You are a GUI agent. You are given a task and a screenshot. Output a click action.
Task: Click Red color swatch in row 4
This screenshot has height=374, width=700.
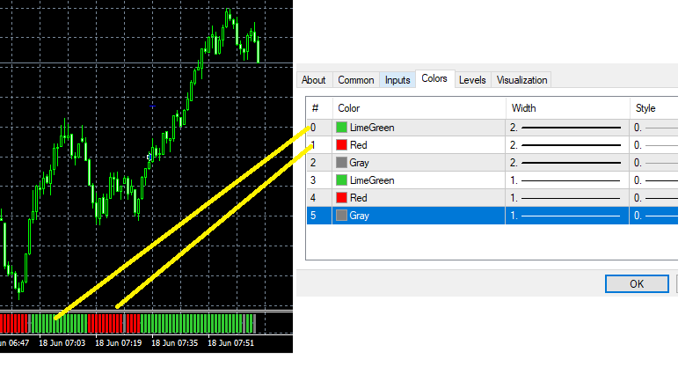(x=341, y=197)
